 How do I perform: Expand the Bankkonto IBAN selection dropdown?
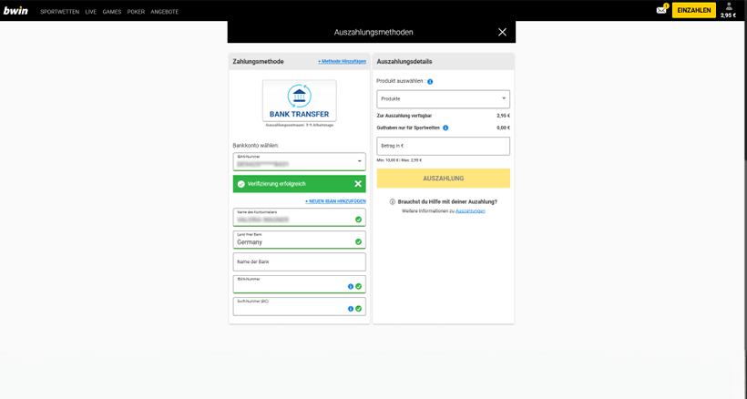click(299, 161)
